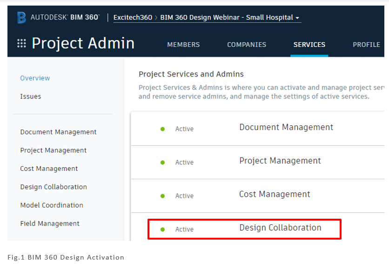This screenshot has width=389, height=267.
Task: Open Model Coordination in the sidebar
Action: [x=52, y=205]
